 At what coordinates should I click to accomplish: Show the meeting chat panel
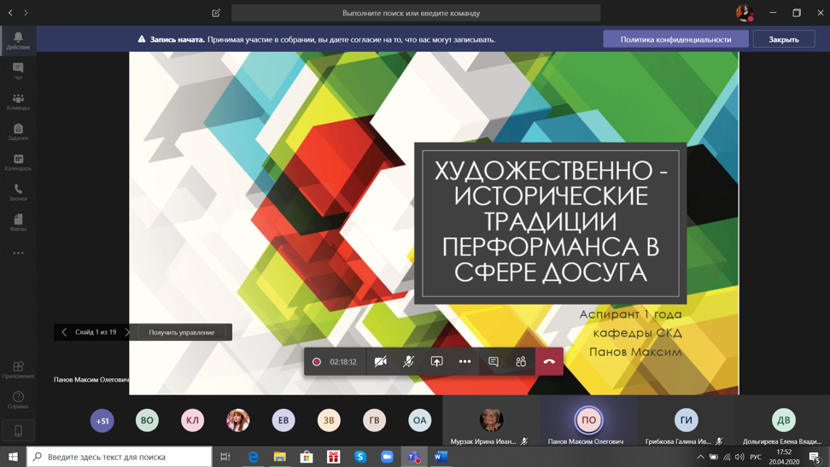tap(494, 362)
